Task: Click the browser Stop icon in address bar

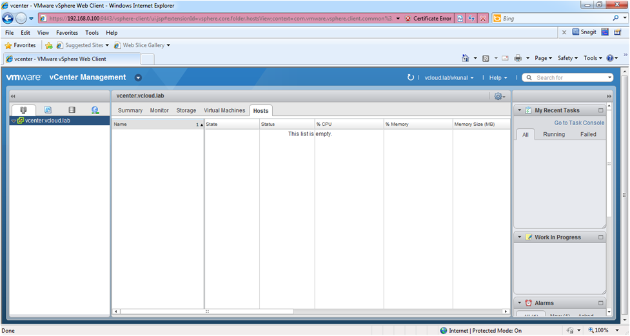Action: [x=483, y=19]
